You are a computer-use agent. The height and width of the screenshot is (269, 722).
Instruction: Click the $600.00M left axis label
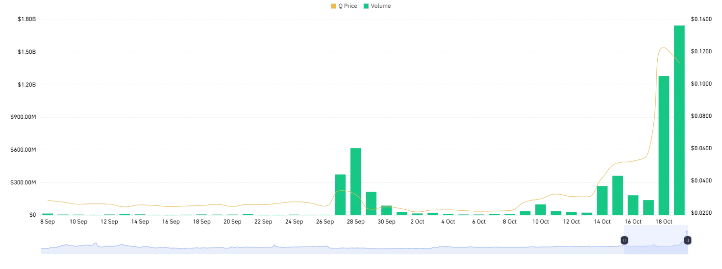24,150
